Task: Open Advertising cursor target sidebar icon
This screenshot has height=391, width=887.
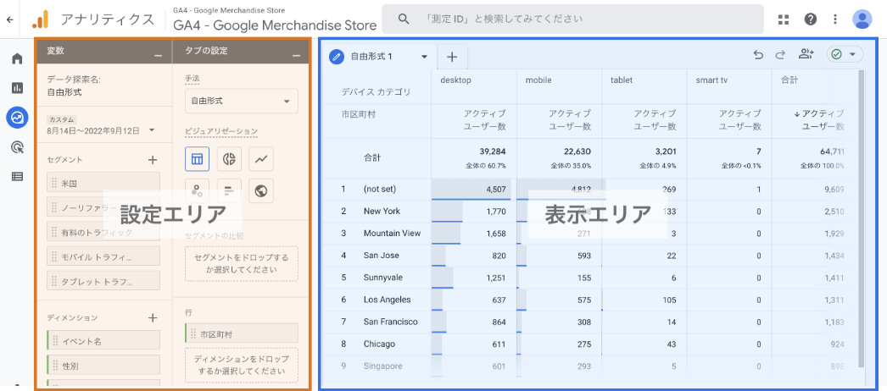Action: coord(18,148)
